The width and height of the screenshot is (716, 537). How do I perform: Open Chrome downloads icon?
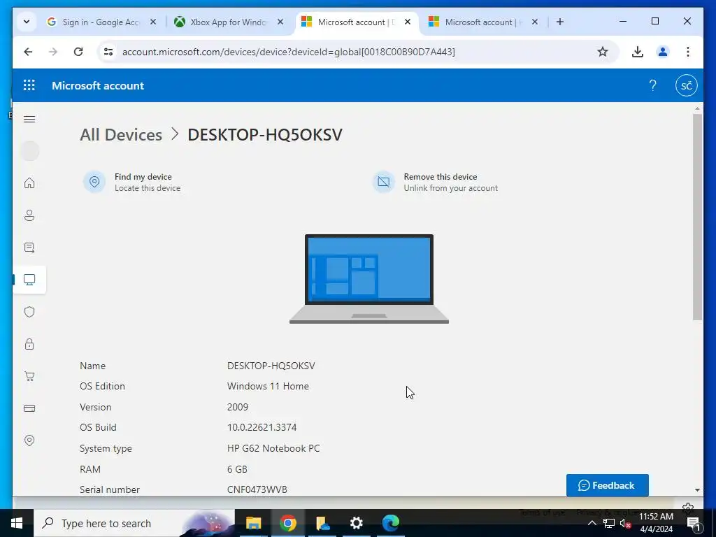[x=638, y=52]
